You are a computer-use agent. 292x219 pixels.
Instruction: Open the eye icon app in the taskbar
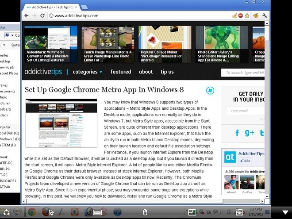point(75,212)
